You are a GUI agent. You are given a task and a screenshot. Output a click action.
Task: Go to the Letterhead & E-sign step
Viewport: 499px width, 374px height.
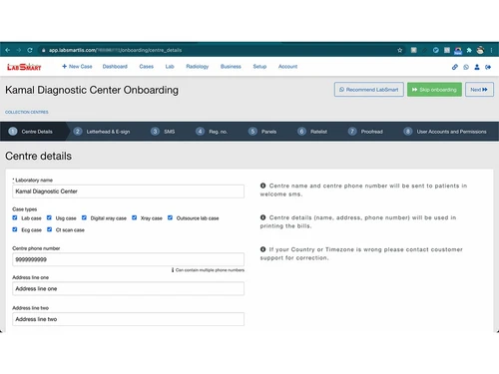tap(108, 132)
